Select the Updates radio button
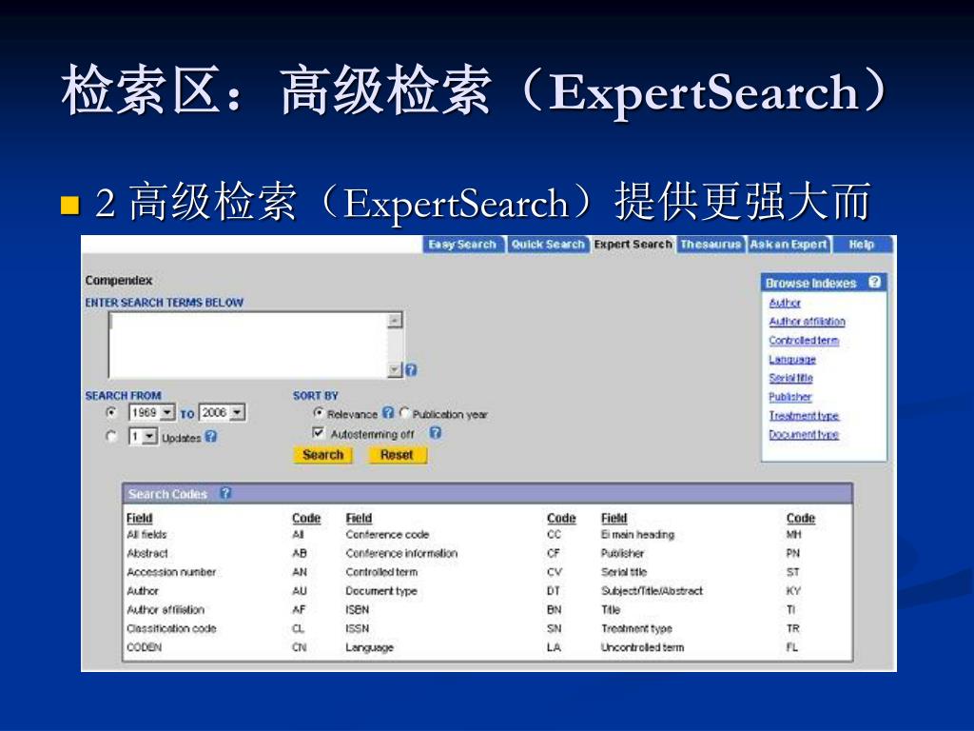 click(x=111, y=436)
